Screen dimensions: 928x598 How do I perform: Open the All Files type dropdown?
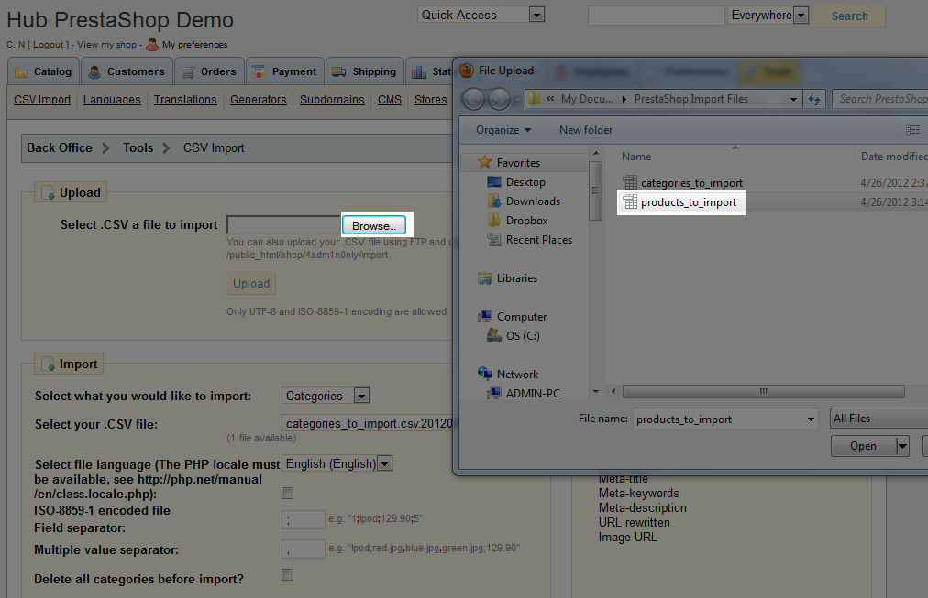(x=878, y=419)
